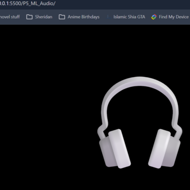190x190 pixels.
Task: Click the 5500 port in the URL
Action: [x=16, y=3]
